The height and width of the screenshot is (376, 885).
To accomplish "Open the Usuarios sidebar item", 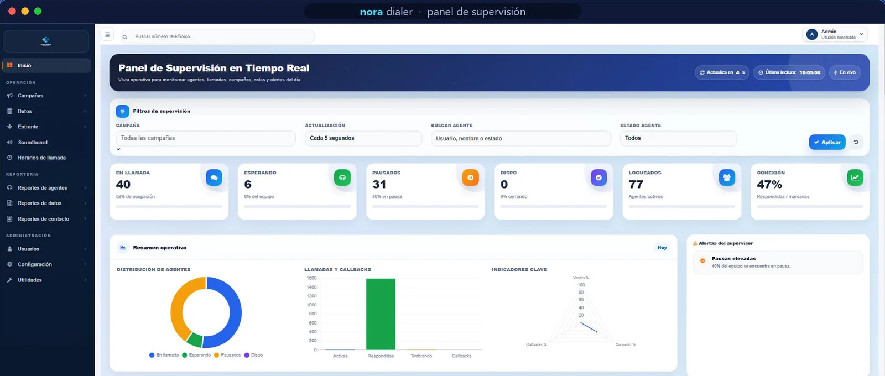I will coord(46,249).
